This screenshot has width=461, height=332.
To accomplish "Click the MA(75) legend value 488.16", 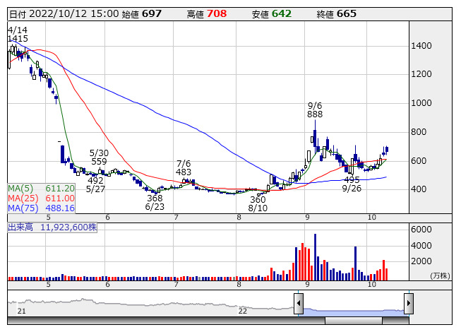I will 61,208.
